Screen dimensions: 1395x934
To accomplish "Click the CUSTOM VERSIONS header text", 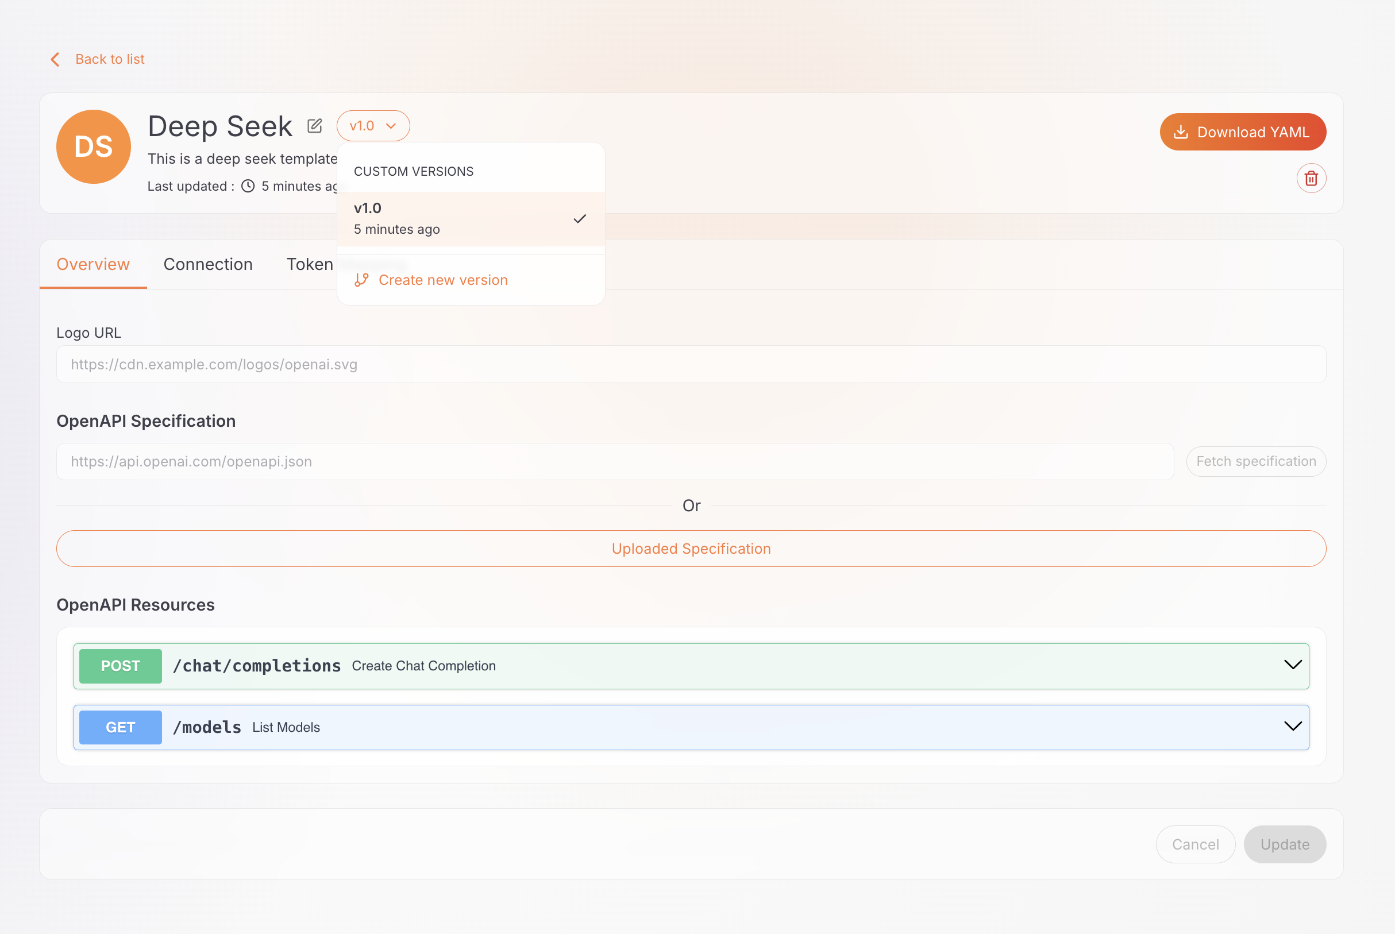I will [x=413, y=171].
